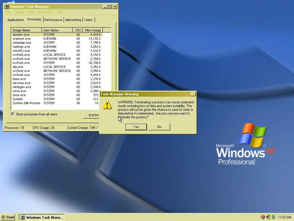The height and width of the screenshot is (221, 294).
Task: Open the Help menu
Action: (59, 12)
